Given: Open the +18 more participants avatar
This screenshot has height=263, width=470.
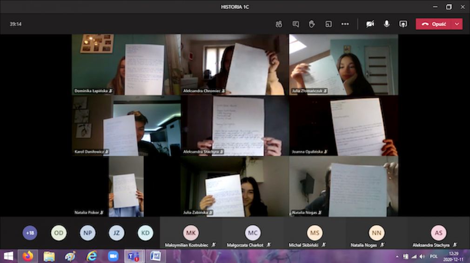Looking at the screenshot, I should [x=30, y=233].
